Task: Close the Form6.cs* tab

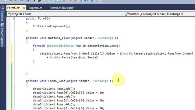Action: (x=24, y=8)
